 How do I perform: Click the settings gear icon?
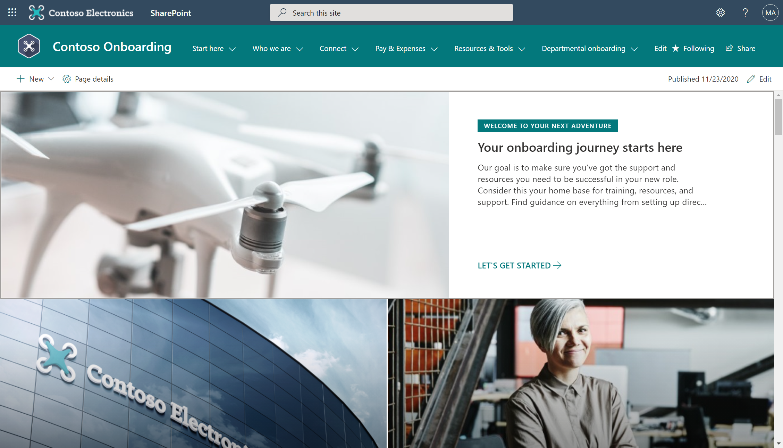click(721, 13)
